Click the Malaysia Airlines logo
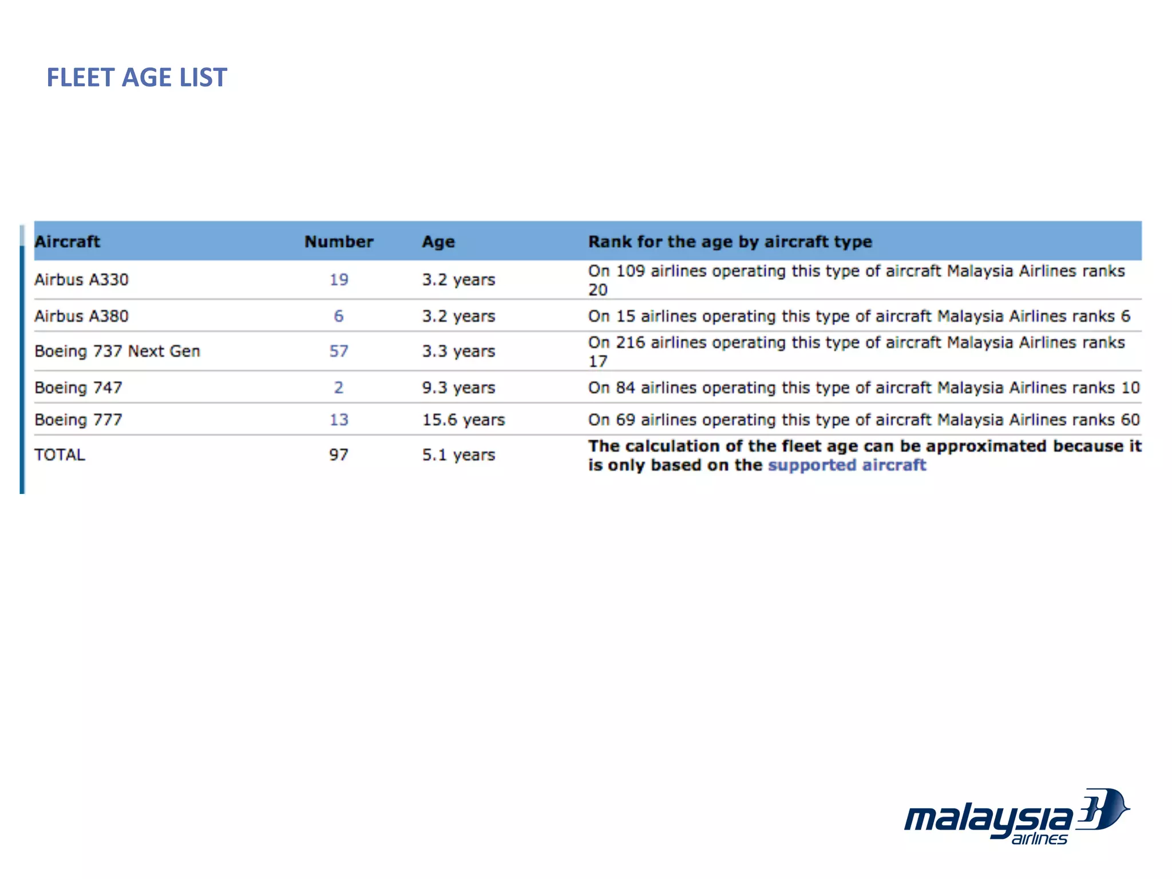 click(1017, 817)
